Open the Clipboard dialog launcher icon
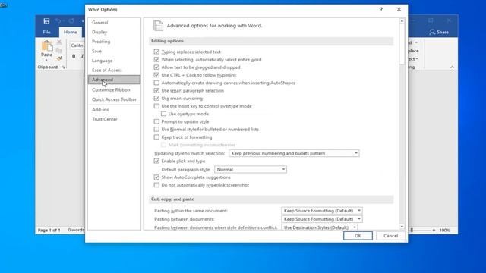This screenshot has height=273, width=486. [63, 67]
